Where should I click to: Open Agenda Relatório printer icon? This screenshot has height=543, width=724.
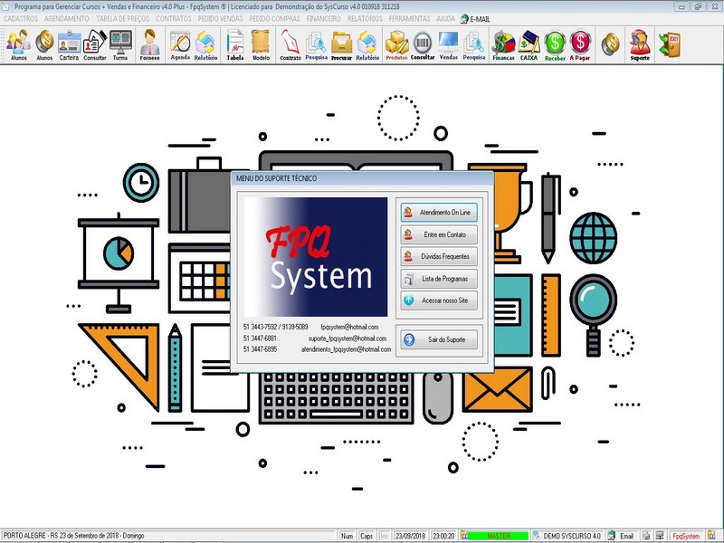click(205, 44)
